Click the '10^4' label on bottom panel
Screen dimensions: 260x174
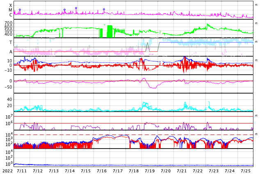[9, 152]
